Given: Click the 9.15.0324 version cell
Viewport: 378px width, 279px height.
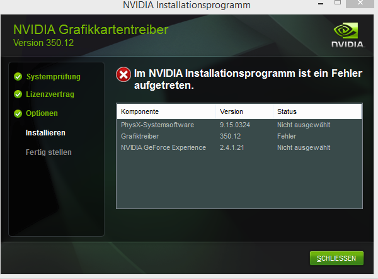Looking at the screenshot, I should pyautogui.click(x=235, y=125).
